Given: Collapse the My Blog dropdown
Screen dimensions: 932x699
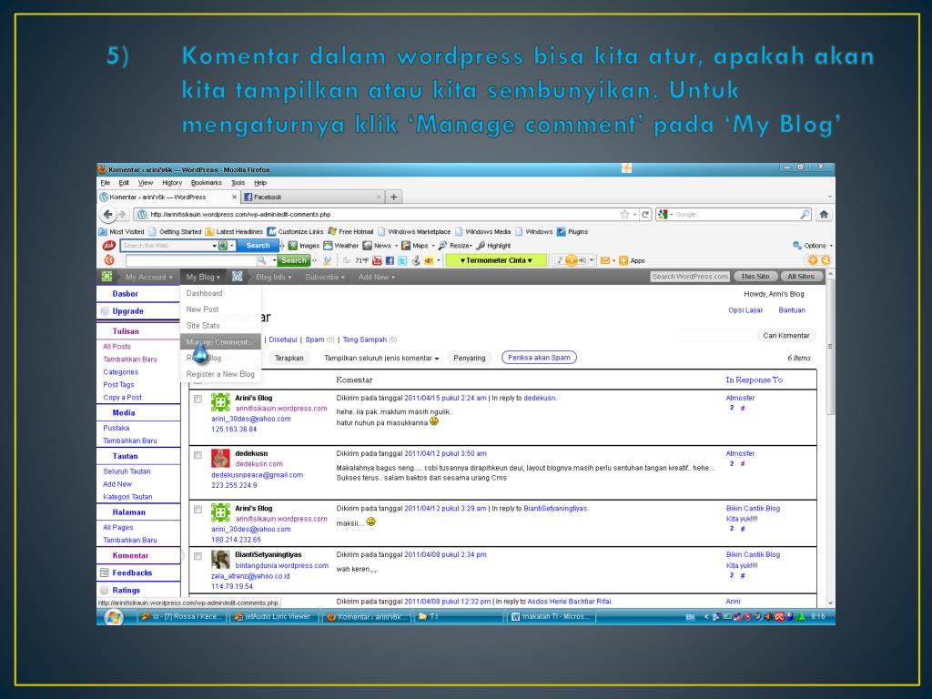Looking at the screenshot, I should (x=203, y=277).
